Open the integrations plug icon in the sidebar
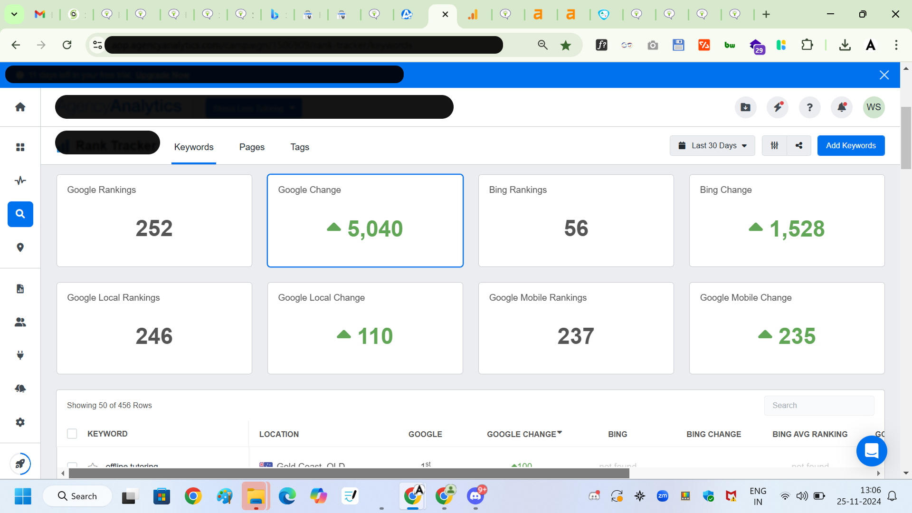Viewport: 912px width, 513px height. click(x=20, y=355)
